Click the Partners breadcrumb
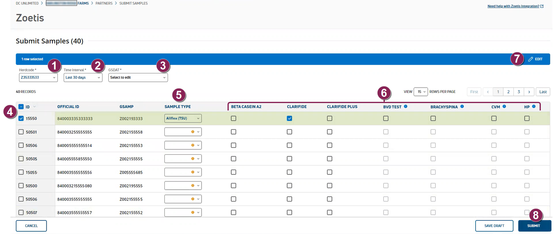 click(x=104, y=3)
